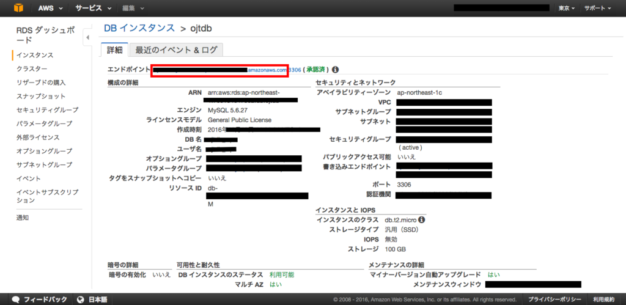This screenshot has width=626, height=305.
Task: Collapse the RDS dashboard sidebar arrow
Action: pos(87,37)
